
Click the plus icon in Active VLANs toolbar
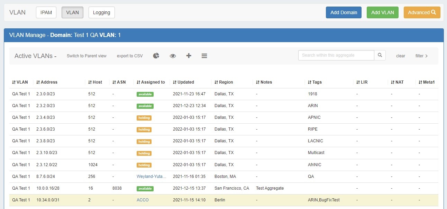point(189,56)
